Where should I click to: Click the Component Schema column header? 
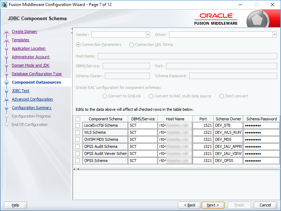(x=105, y=119)
